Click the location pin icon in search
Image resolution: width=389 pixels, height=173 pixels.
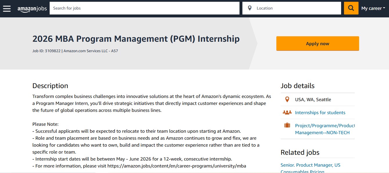250,8
